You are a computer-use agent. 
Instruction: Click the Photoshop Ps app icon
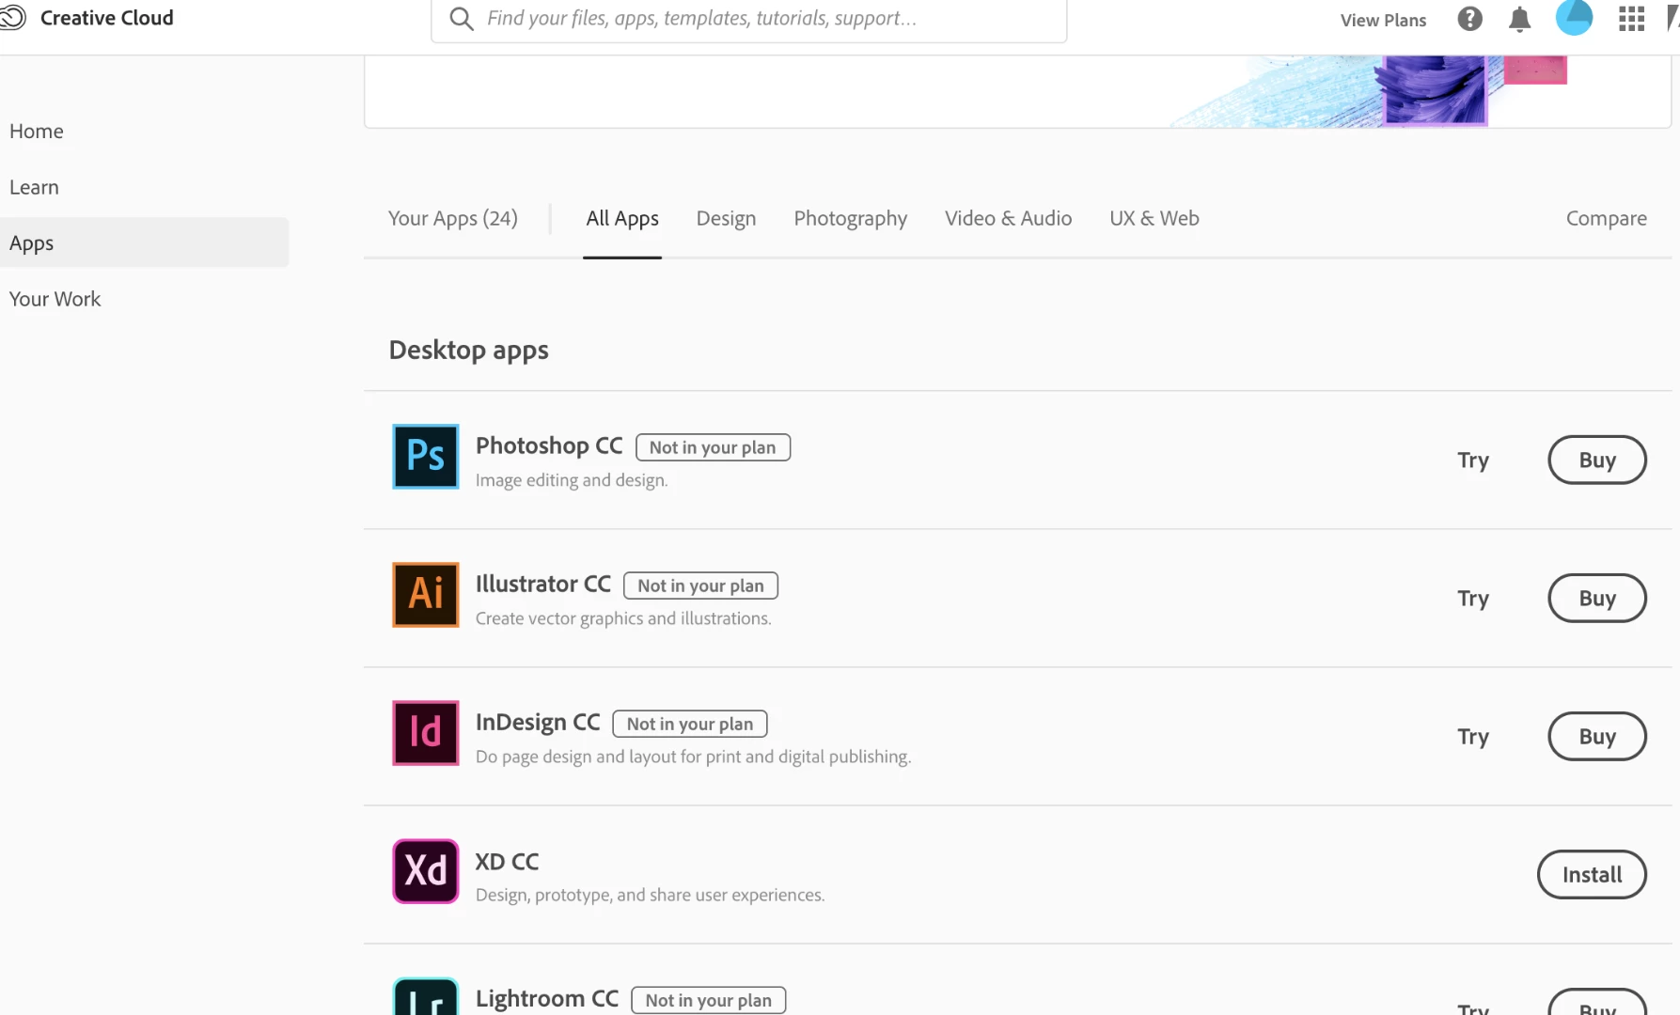coord(426,456)
